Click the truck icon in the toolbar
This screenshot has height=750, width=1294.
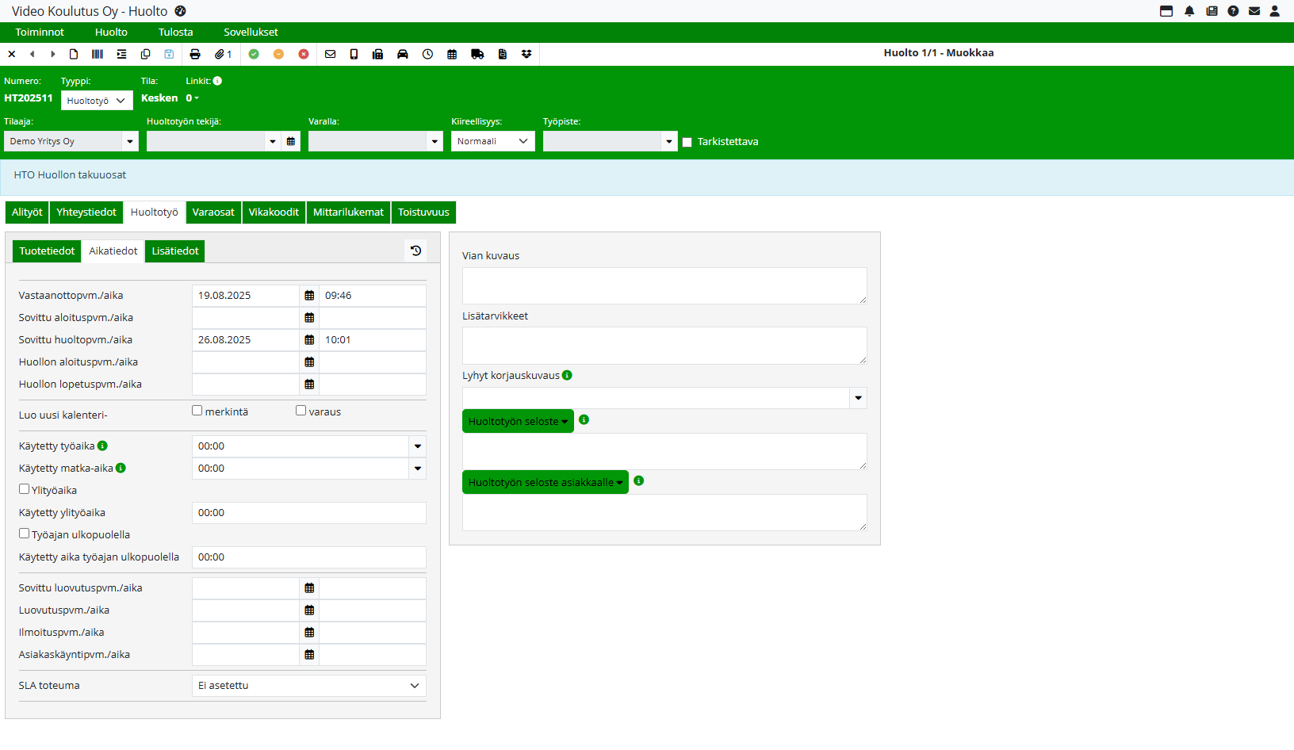[477, 54]
